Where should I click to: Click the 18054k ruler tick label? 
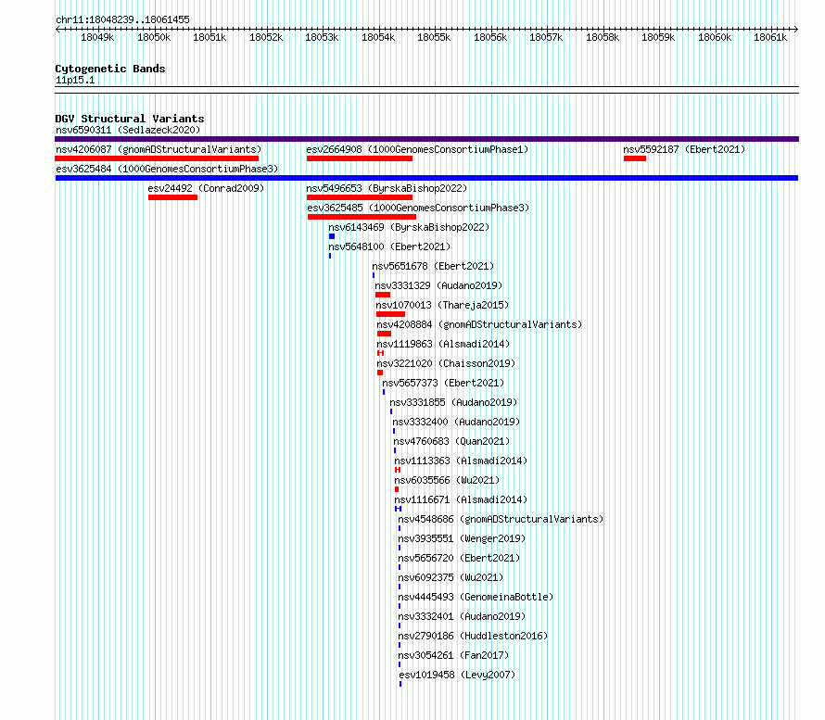[378, 37]
